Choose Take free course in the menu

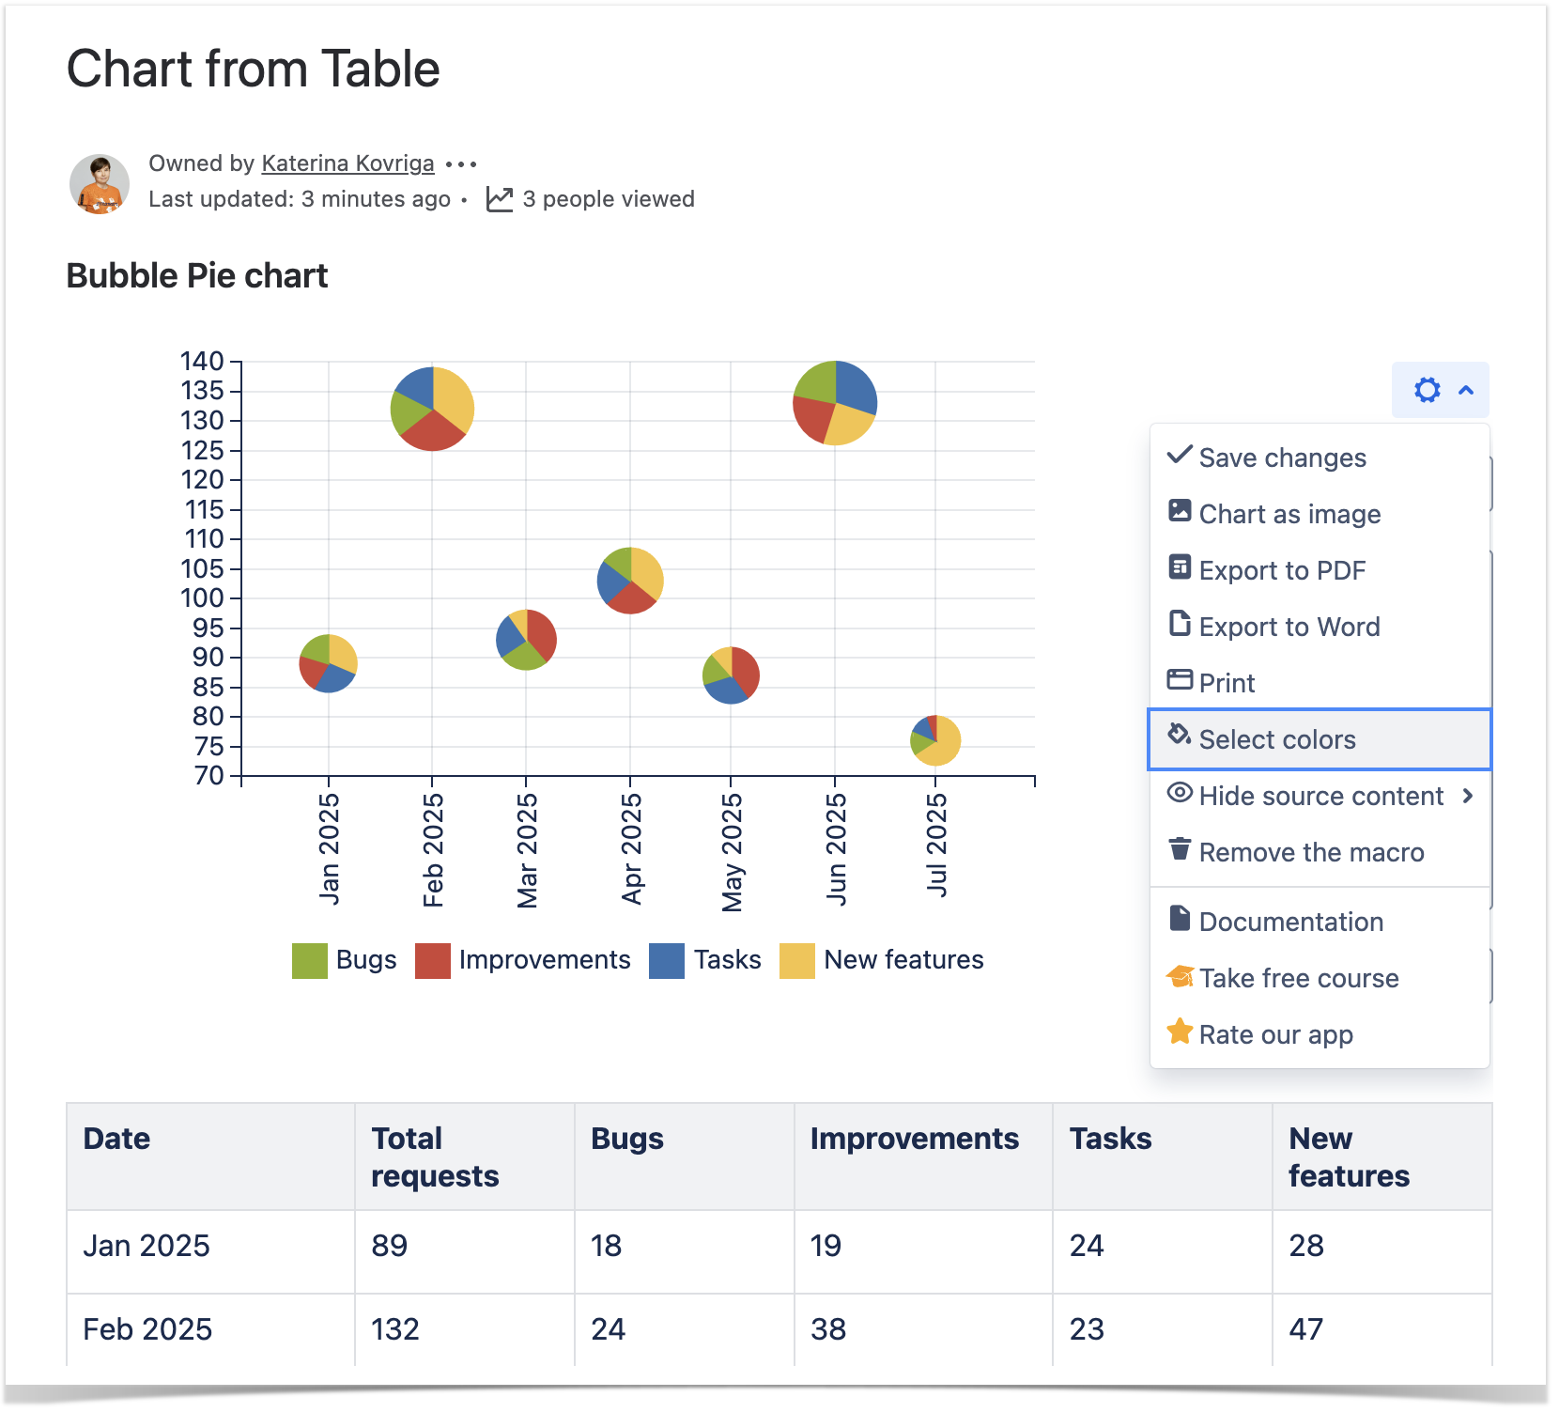click(x=1298, y=978)
